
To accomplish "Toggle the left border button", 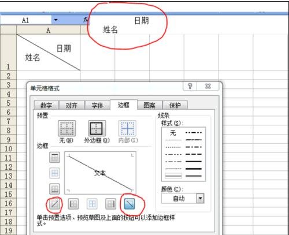I will 73,204.
